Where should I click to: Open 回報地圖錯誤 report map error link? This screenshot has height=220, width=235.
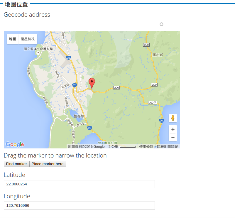click(x=167, y=147)
